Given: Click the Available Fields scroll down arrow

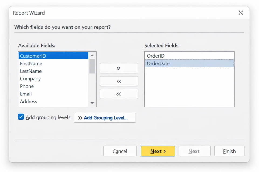Looking at the screenshot, I should [x=92, y=103].
